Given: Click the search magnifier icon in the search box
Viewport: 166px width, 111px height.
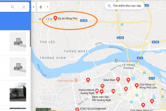Looking at the screenshot, I should point(12,7).
